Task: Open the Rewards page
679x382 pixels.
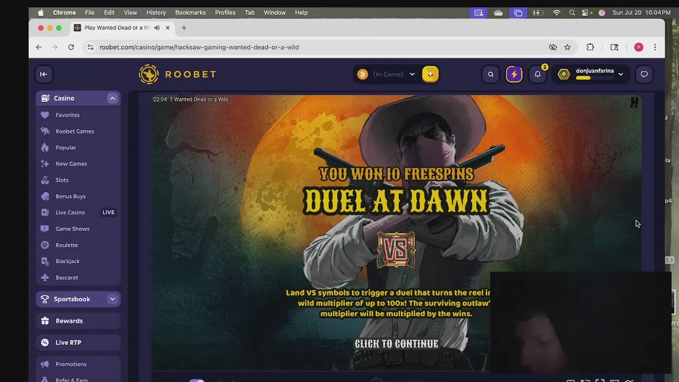Action: point(78,321)
